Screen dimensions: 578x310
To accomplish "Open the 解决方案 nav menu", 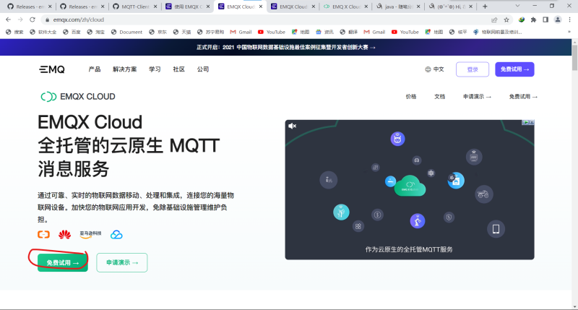I will 124,69.
